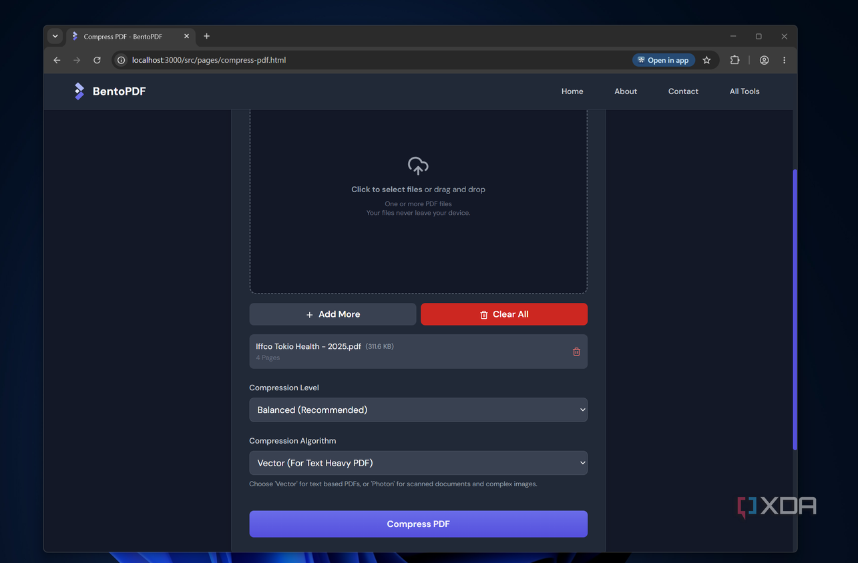Open the Contact page
The height and width of the screenshot is (563, 858).
pyautogui.click(x=683, y=91)
